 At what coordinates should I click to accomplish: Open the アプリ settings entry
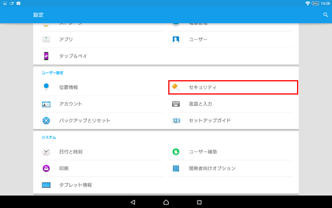tap(101, 40)
